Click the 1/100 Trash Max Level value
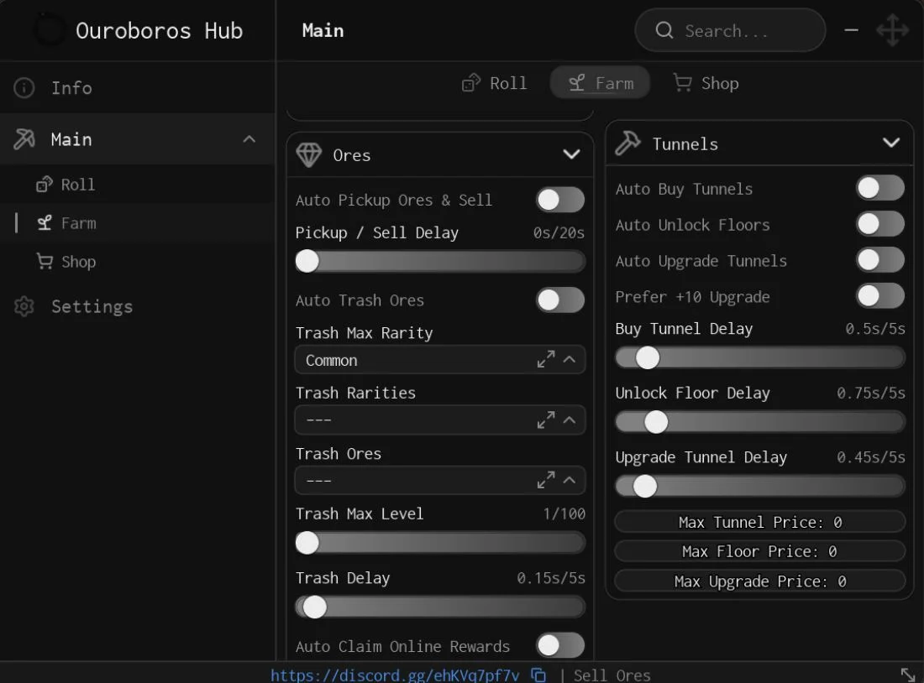The image size is (924, 683). point(564,514)
